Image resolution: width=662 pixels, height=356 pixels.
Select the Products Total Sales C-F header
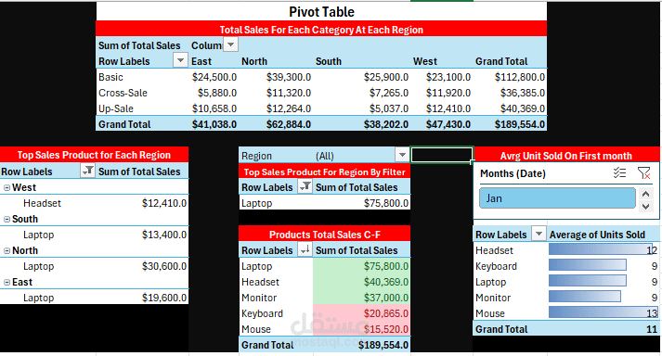[x=324, y=235]
